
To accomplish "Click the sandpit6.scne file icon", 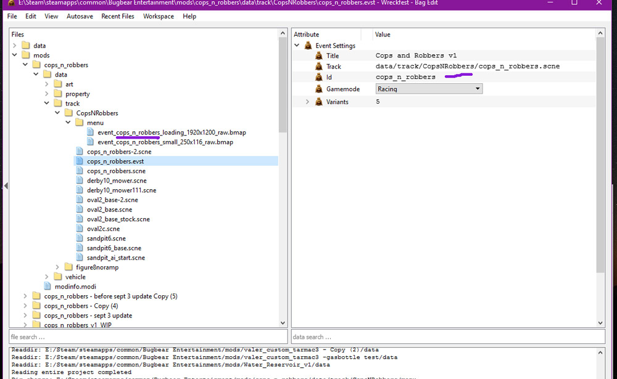I will coord(80,238).
